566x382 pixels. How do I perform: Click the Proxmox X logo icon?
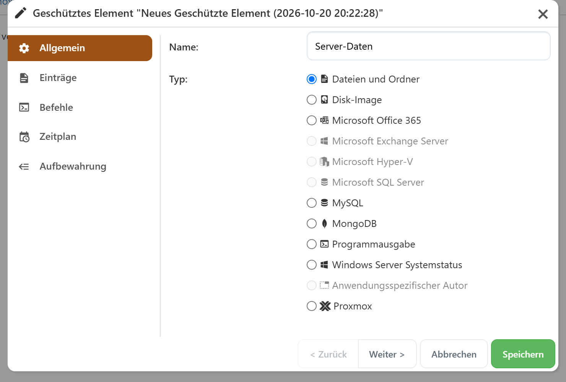click(325, 306)
